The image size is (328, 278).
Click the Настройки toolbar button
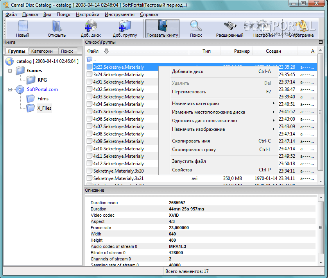pos(263,29)
